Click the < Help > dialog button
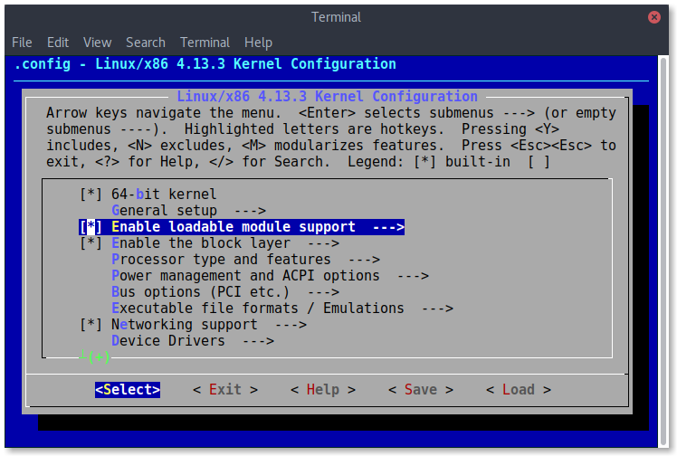677x456 pixels. point(323,390)
